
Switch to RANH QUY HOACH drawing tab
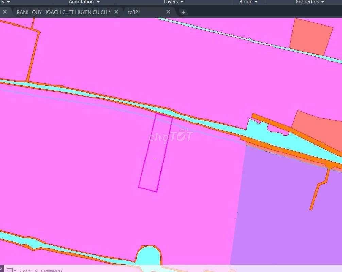point(64,12)
